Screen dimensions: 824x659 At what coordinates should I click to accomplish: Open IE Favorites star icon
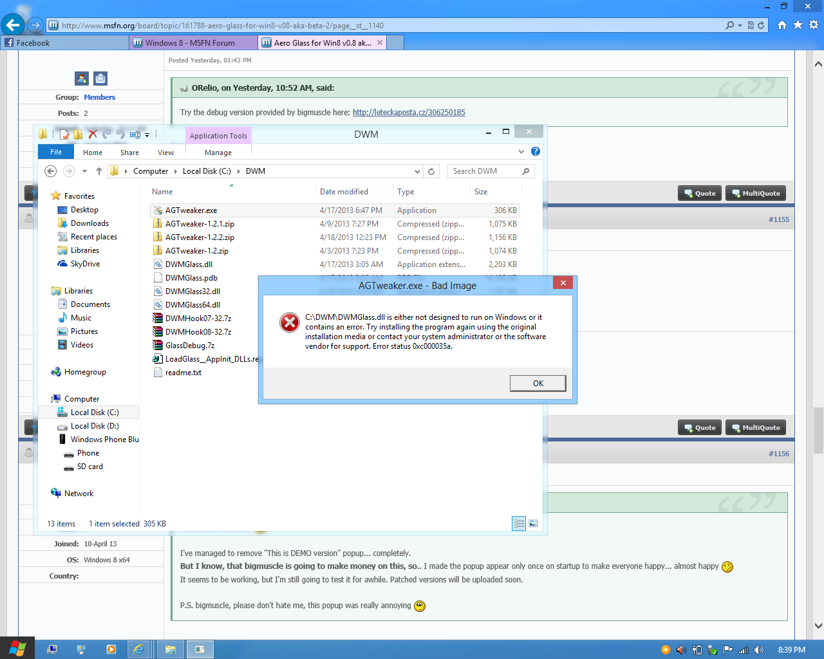(x=798, y=25)
